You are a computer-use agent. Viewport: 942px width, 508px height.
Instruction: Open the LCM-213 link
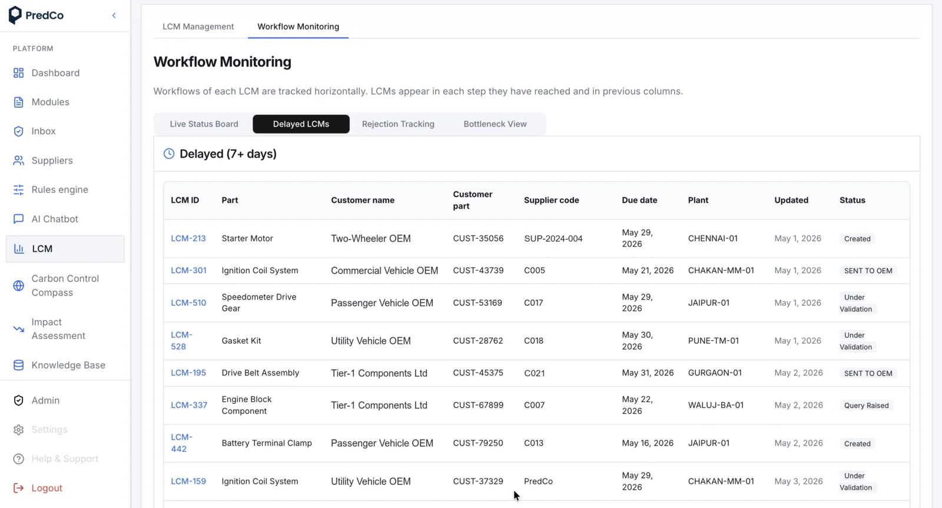click(188, 238)
